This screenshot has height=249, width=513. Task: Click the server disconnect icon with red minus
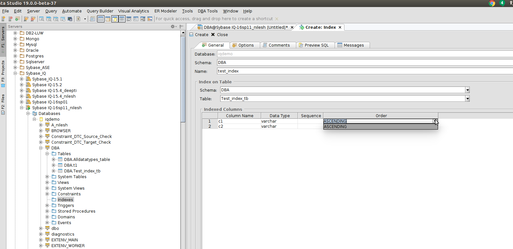(10, 19)
